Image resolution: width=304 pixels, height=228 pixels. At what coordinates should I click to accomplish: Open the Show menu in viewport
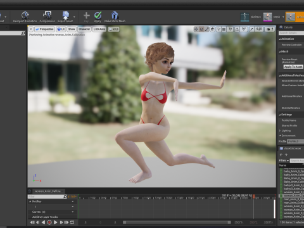click(72, 29)
